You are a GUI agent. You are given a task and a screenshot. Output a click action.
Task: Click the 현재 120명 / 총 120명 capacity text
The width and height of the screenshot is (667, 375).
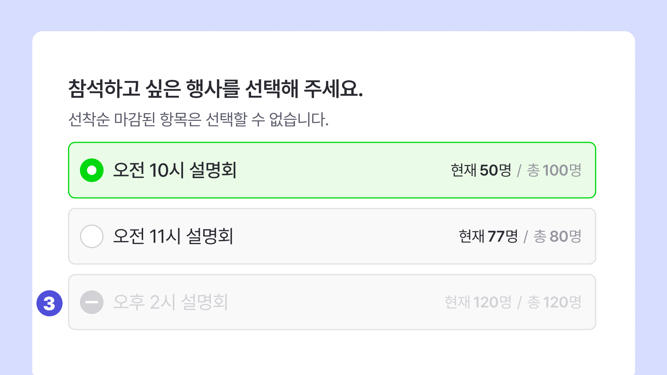[x=513, y=302]
